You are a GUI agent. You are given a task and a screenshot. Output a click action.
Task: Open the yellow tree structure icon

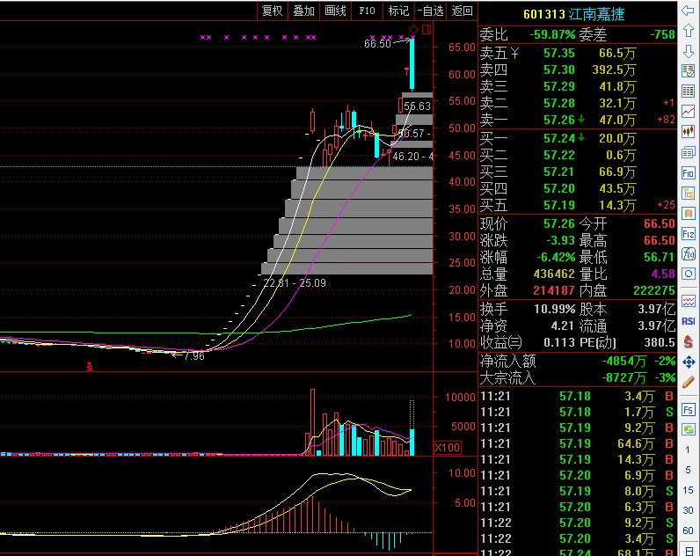pyautogui.click(x=688, y=193)
